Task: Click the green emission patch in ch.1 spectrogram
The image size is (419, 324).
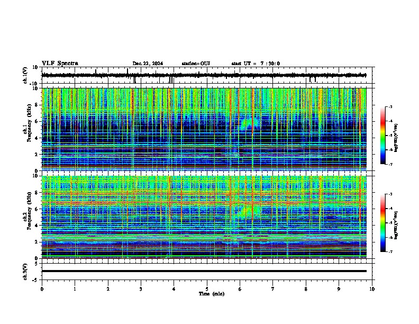Action: [x=249, y=122]
